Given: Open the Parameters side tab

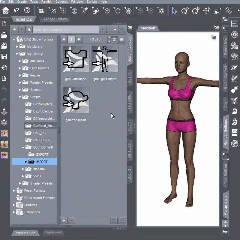Looking at the screenshot, I should click(226, 205).
